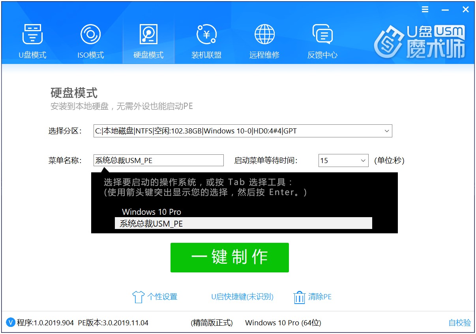Click into the 菜单名称 text field
476x334 pixels.
pos(159,160)
